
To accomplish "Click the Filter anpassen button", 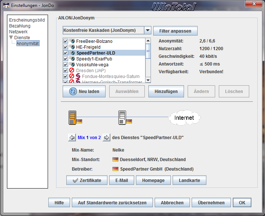I will point(175,31).
